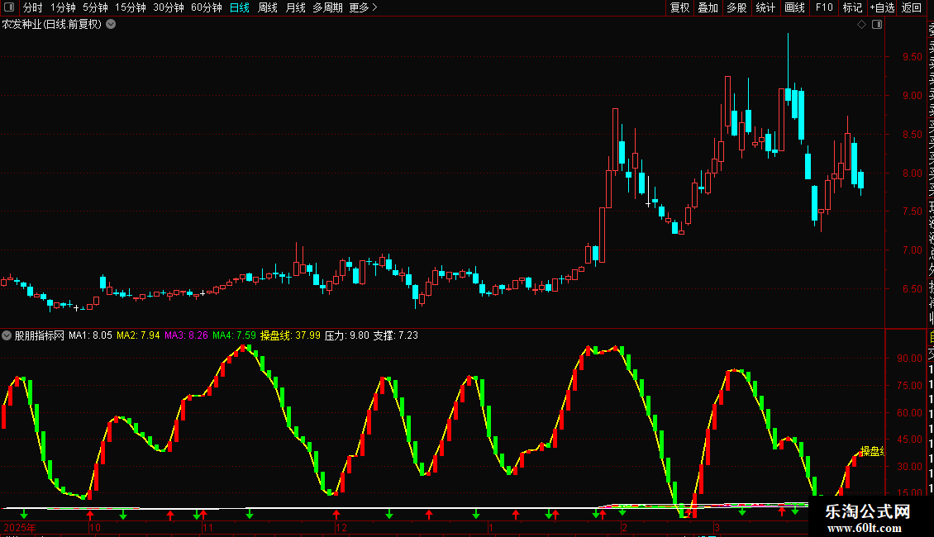The width and height of the screenshot is (934, 537).
Task: Click the 90.00 indicator axis label
Action: coord(909,359)
